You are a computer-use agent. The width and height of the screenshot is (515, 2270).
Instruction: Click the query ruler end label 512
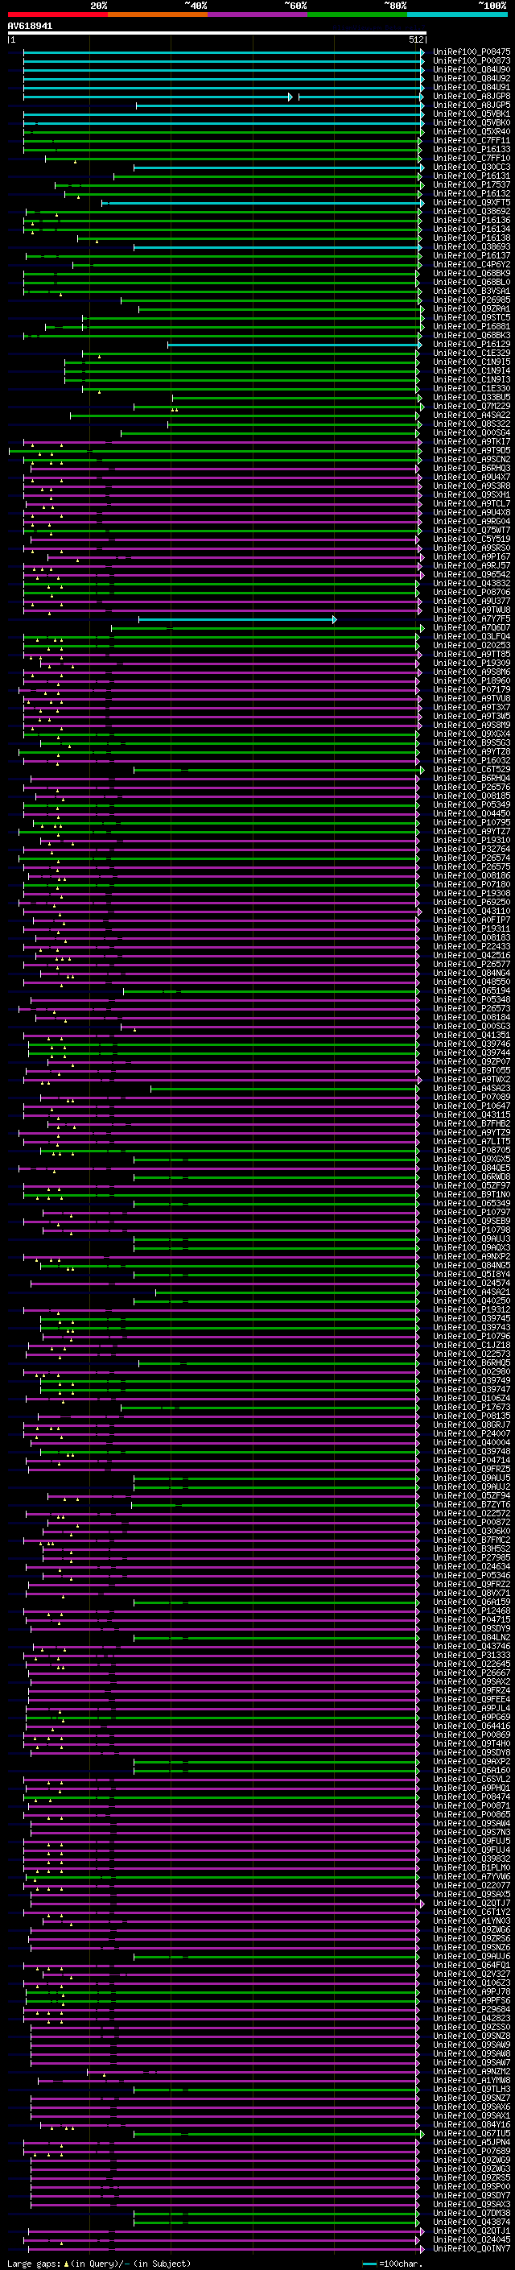pos(416,39)
